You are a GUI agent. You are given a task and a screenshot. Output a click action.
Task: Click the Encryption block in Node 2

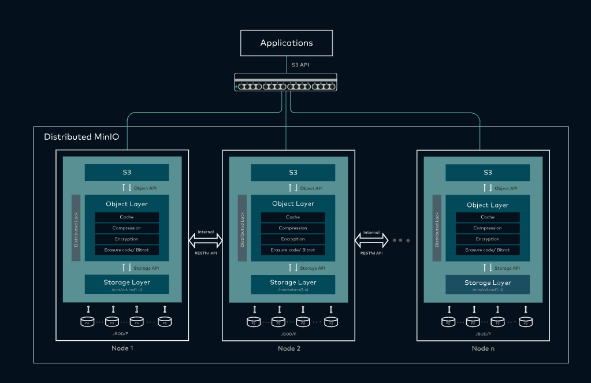click(x=293, y=239)
